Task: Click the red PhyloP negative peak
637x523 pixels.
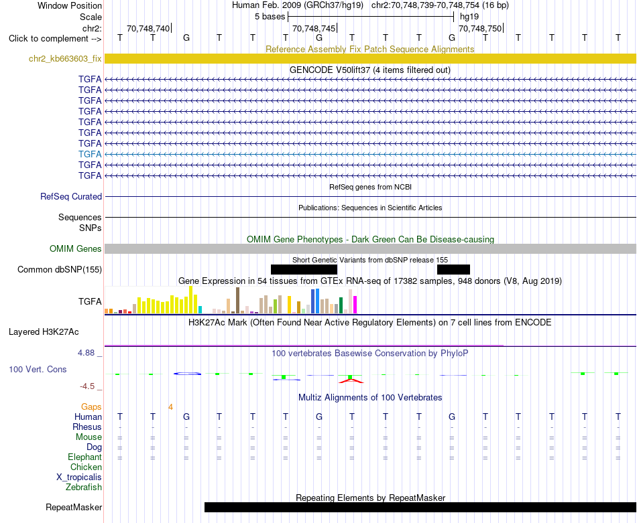Action: point(351,380)
